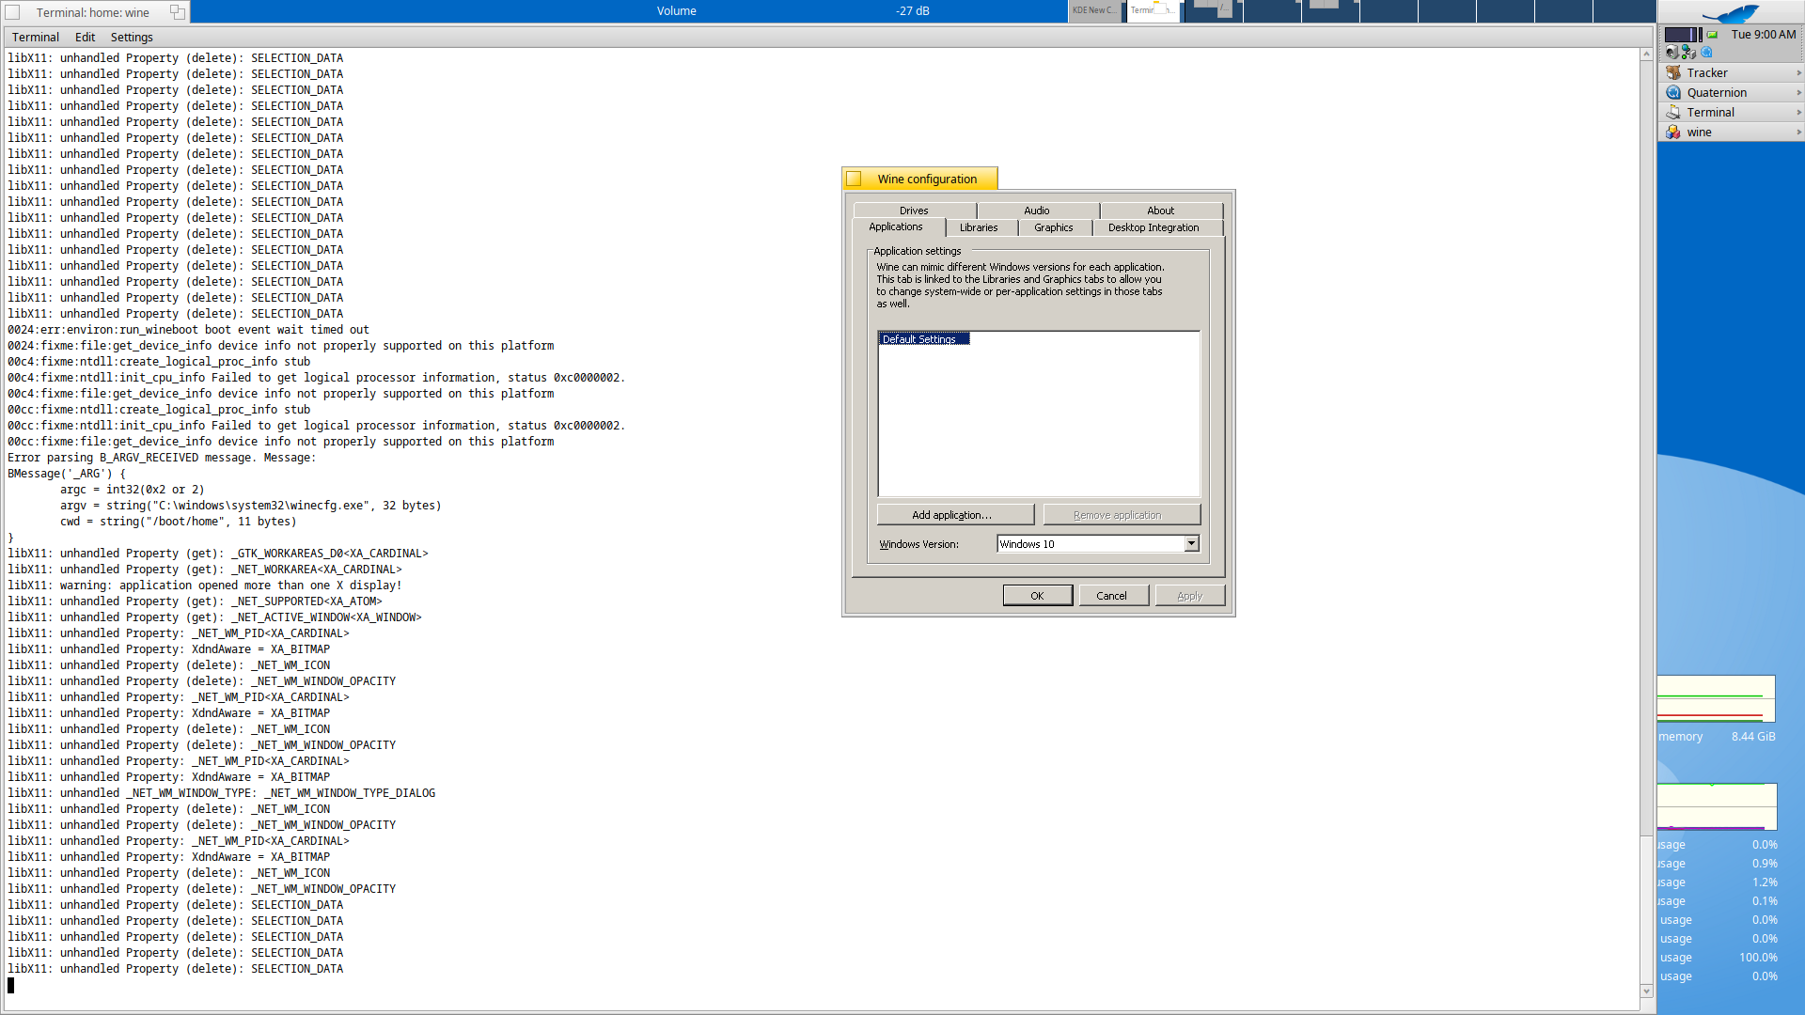Click the memory 8.44 GiB label

tap(1717, 737)
